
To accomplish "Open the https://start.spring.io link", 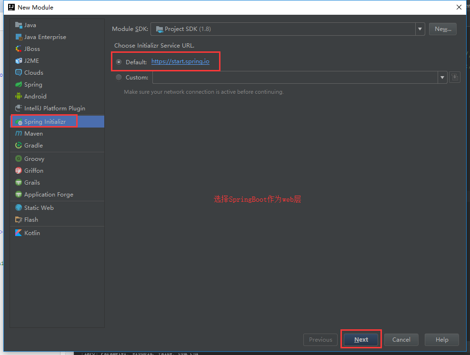I will click(x=180, y=61).
